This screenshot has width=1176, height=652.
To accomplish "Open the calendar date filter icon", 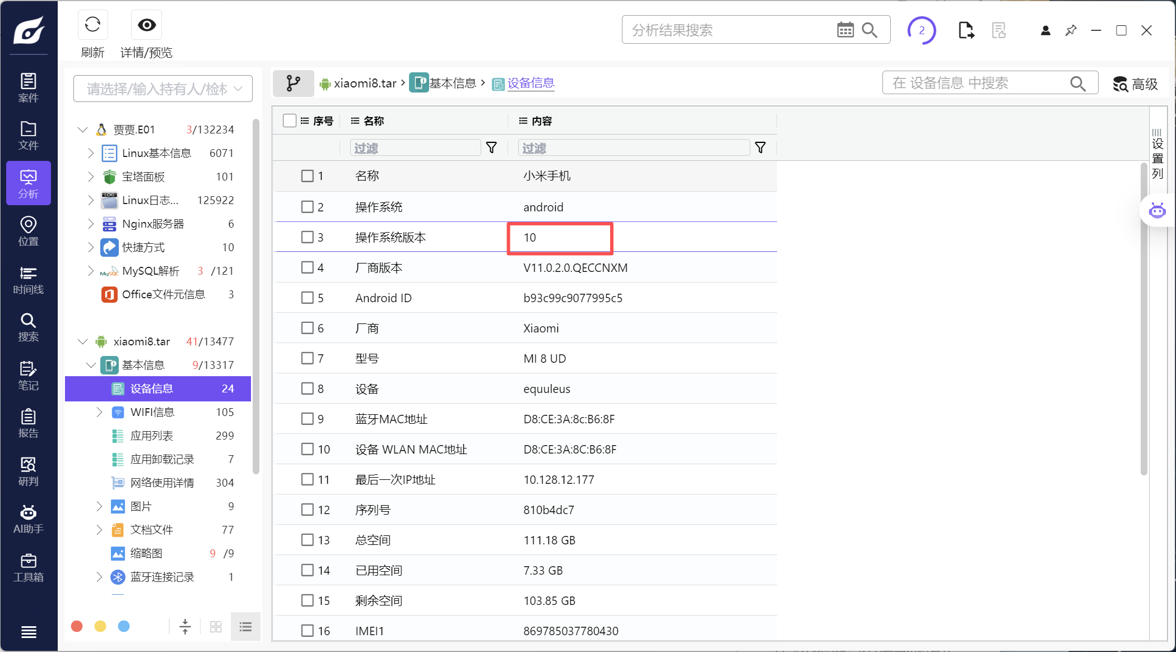I will pyautogui.click(x=845, y=30).
